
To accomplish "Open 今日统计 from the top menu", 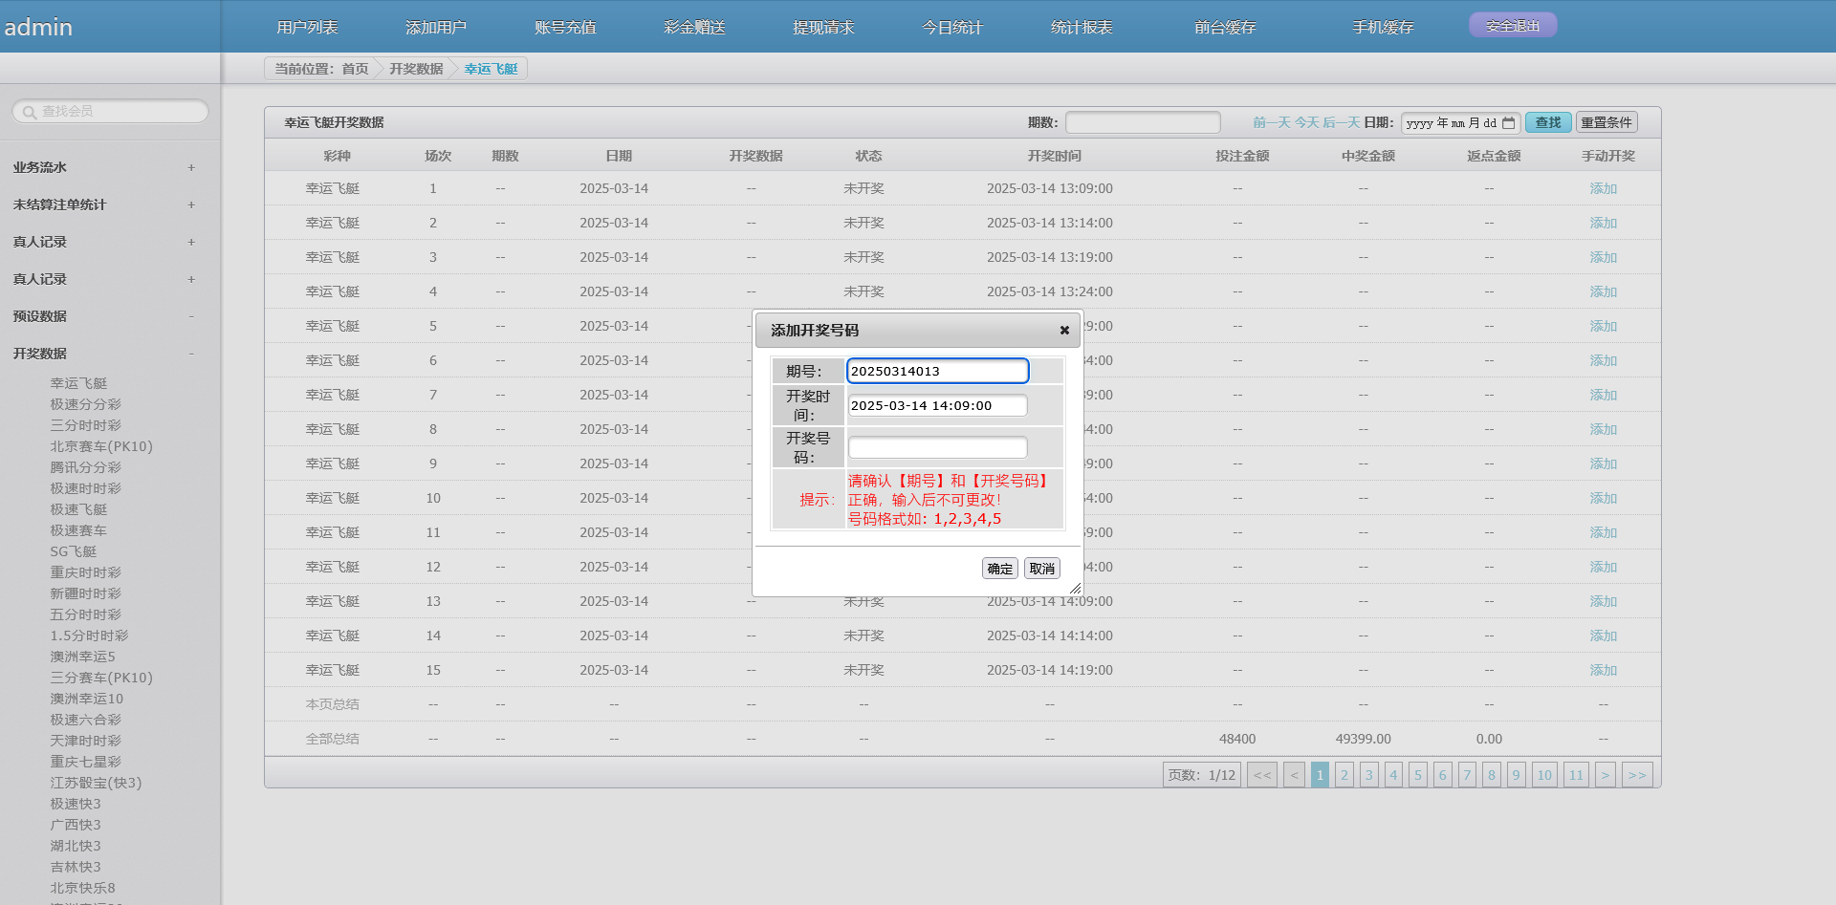I will 951,27.
